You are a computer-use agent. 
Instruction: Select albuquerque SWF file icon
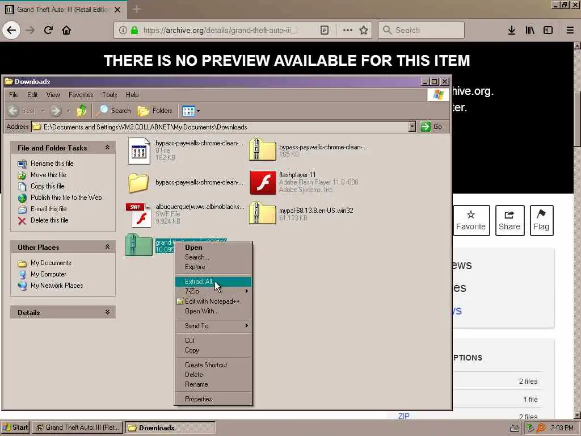coord(138,214)
